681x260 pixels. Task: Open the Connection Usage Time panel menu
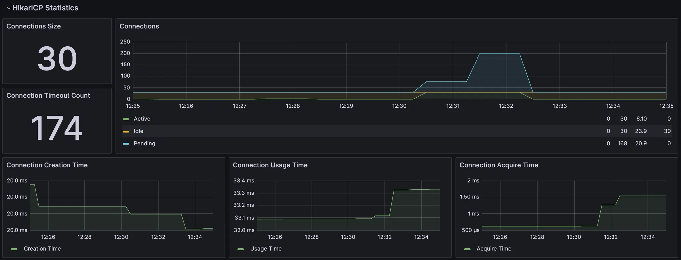[270, 165]
